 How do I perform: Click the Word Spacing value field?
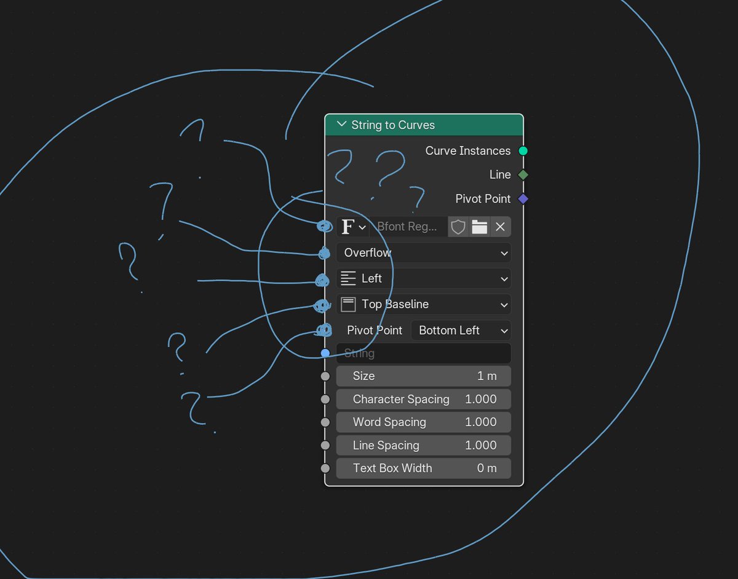click(424, 422)
